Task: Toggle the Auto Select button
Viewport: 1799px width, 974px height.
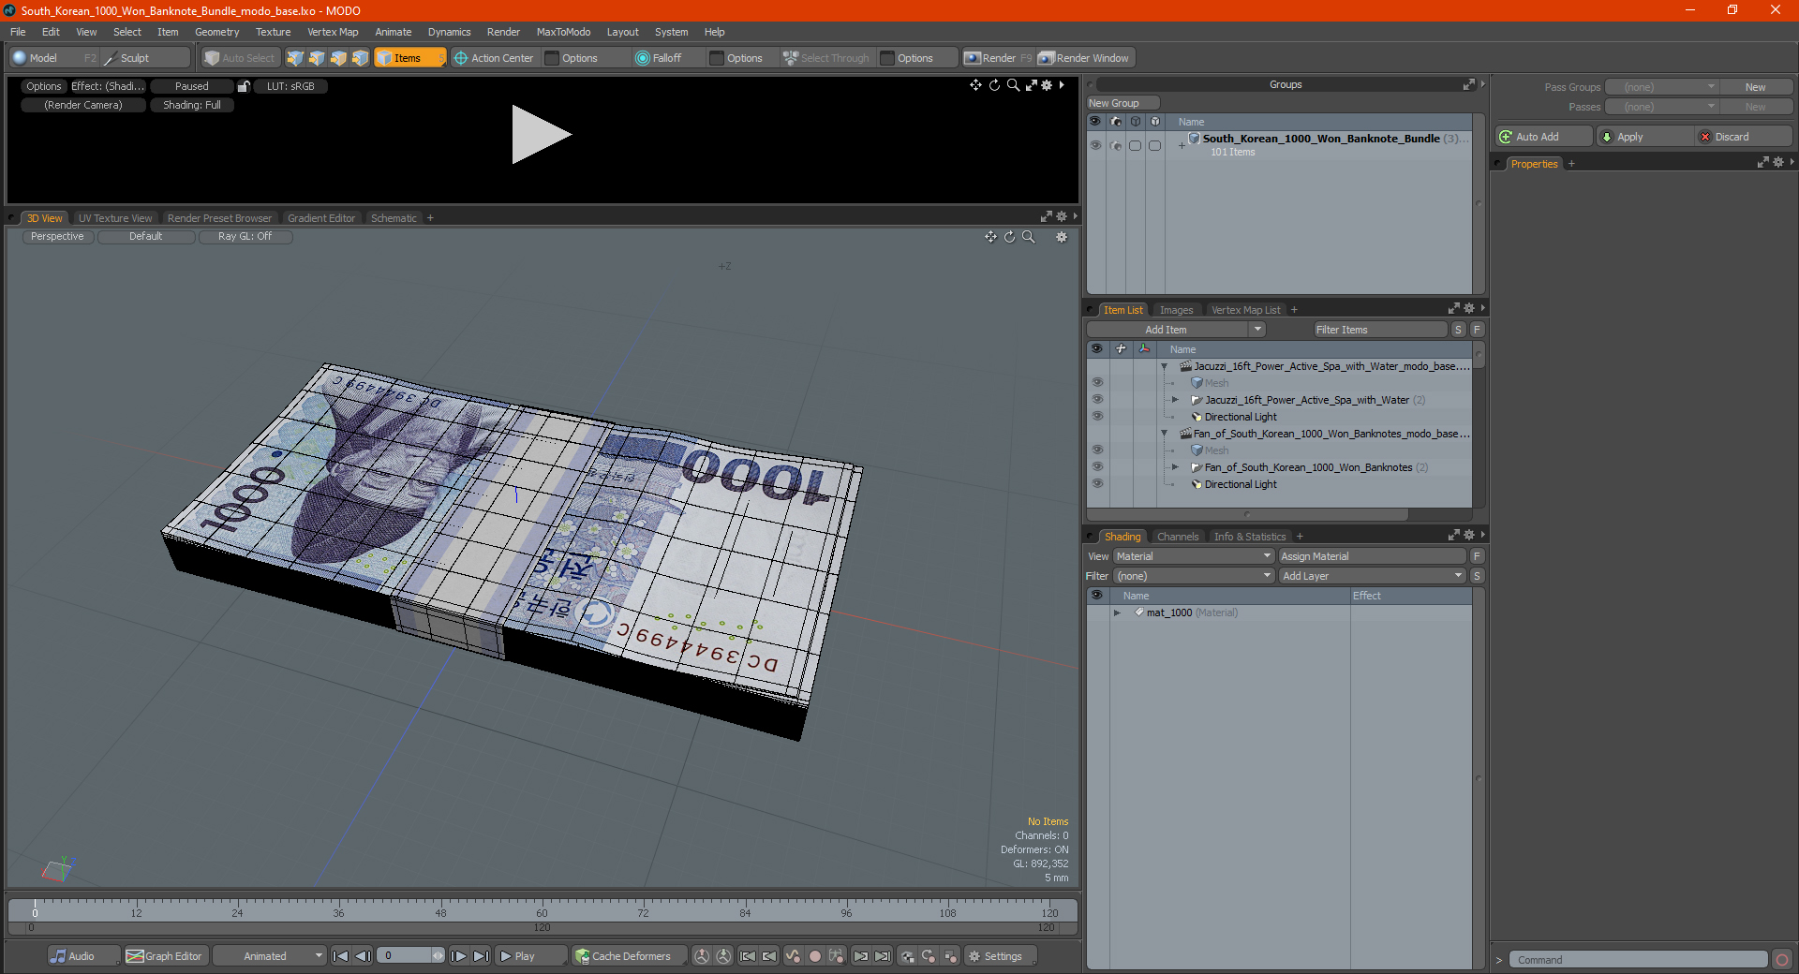Action: click(240, 58)
